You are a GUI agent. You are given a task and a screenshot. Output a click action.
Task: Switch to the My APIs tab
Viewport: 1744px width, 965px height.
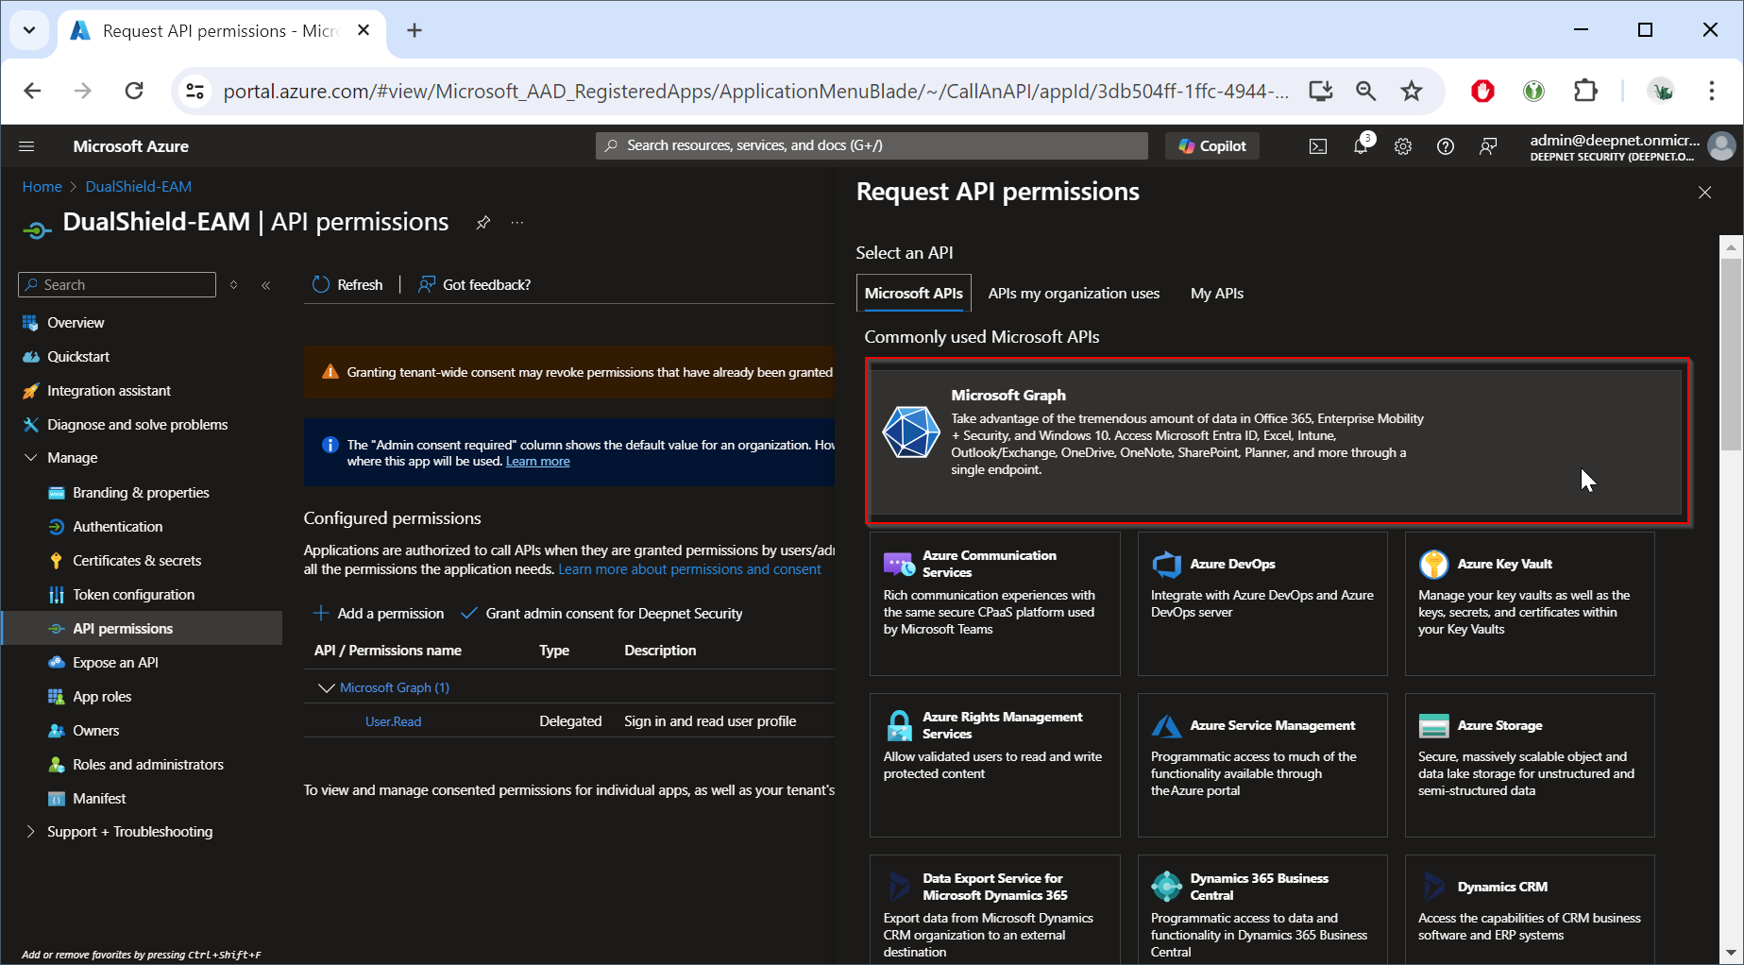pos(1216,294)
